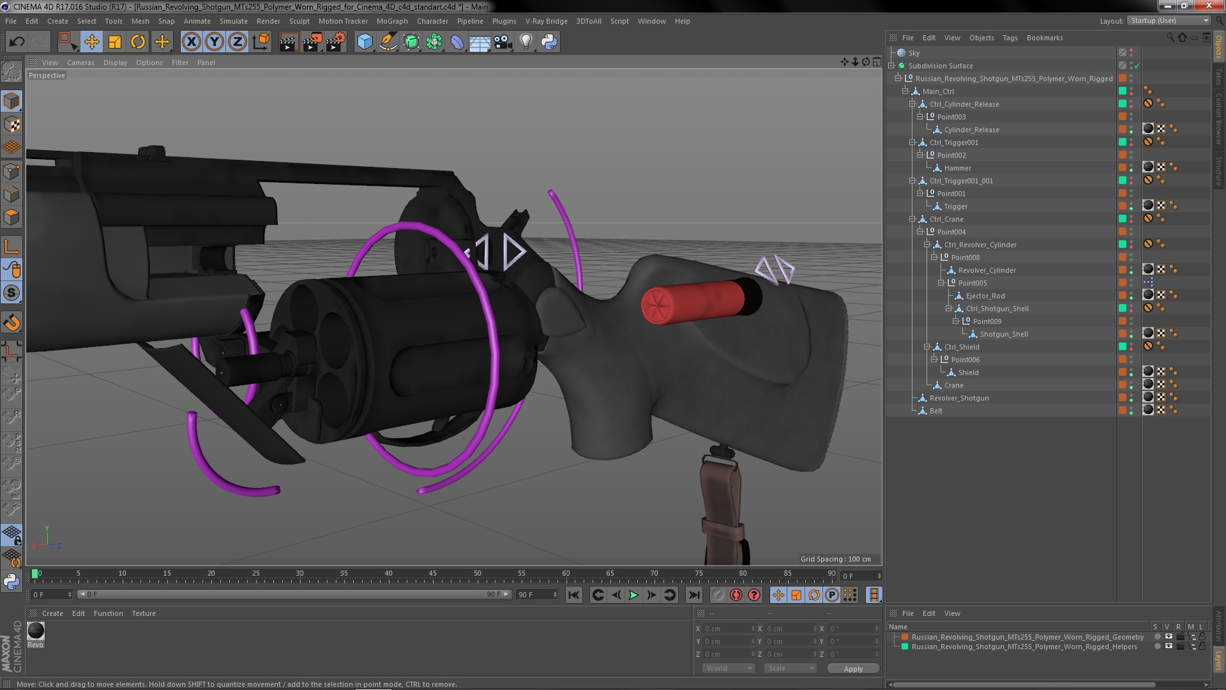Add a subdivision surface generator icon
Viewport: 1226px width, 690px height.
(411, 42)
